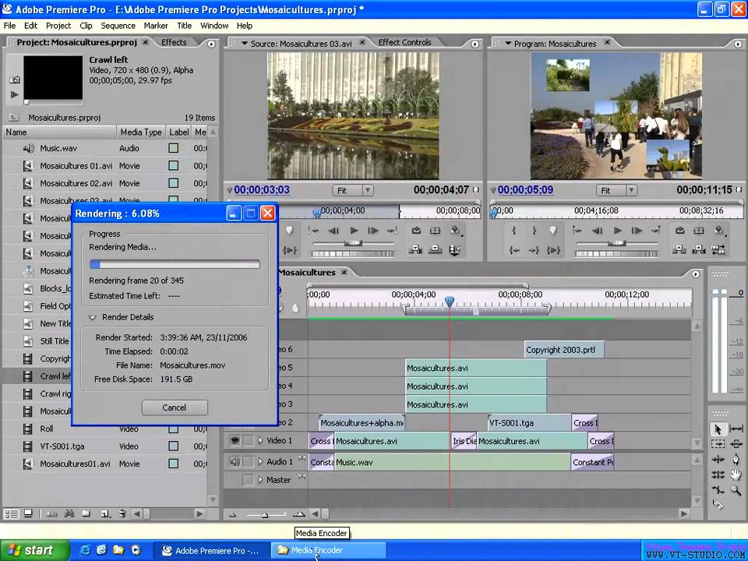748x561 pixels.
Task: Mute Audio 1 track speaker toggle
Action: pos(235,461)
